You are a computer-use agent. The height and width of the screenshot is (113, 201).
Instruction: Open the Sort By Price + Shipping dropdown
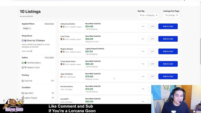point(148,15)
